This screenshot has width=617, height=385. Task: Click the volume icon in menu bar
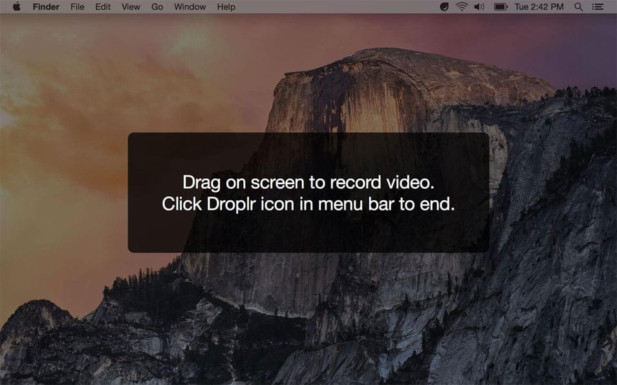coord(479,6)
